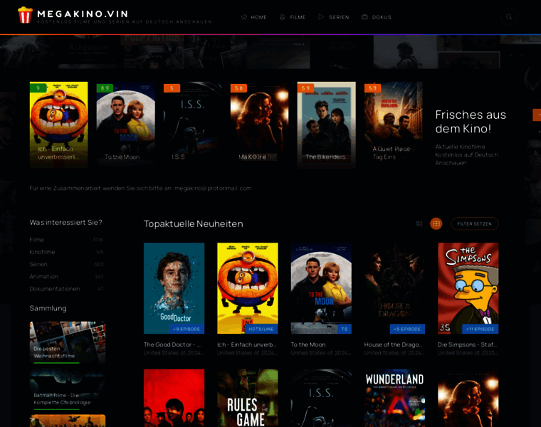Click TS badge on To the Moon poster

coord(345,329)
